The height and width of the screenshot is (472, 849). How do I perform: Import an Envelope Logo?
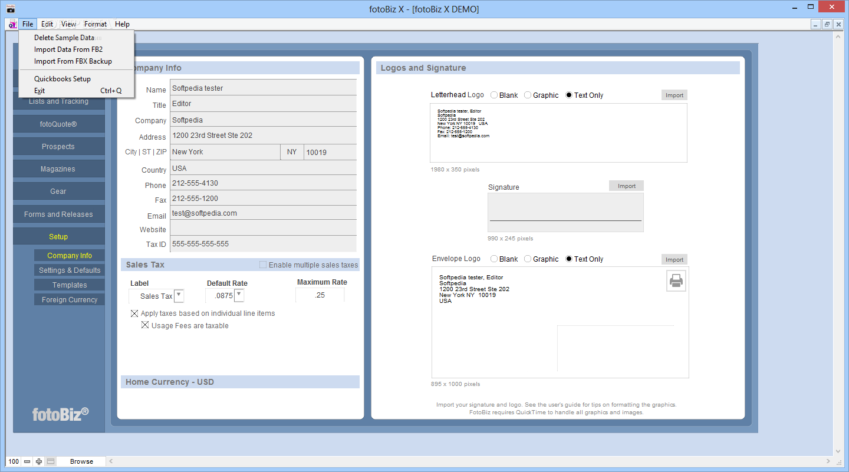pos(674,259)
